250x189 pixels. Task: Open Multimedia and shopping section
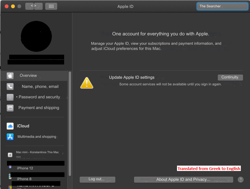(x=34, y=137)
